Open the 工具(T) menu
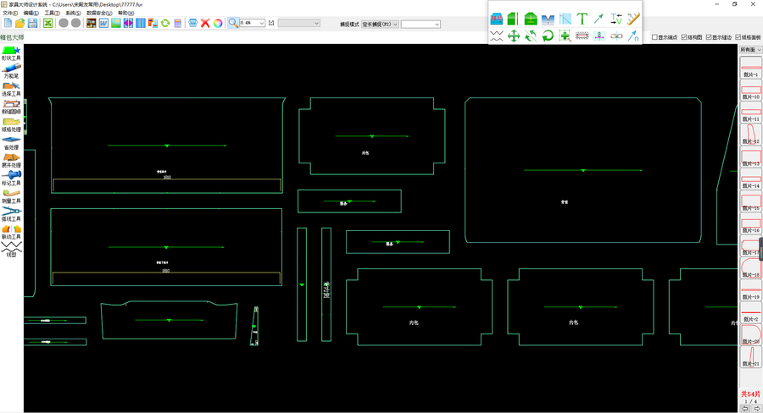The height and width of the screenshot is (413, 763). (52, 13)
